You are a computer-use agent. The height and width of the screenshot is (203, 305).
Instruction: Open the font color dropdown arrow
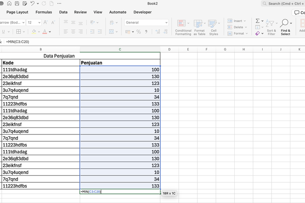click(50, 32)
